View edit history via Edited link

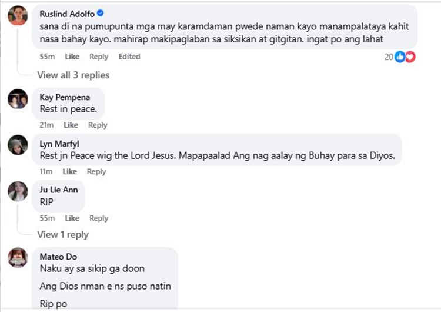click(x=129, y=57)
